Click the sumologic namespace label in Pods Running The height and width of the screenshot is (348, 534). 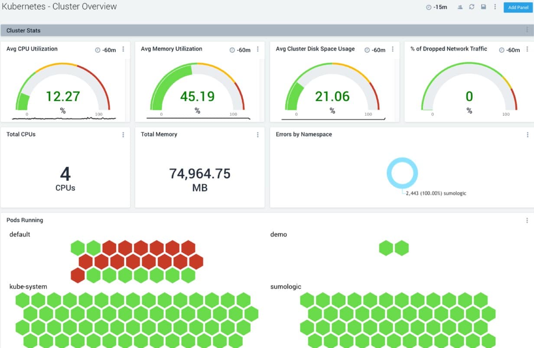pyautogui.click(x=286, y=286)
